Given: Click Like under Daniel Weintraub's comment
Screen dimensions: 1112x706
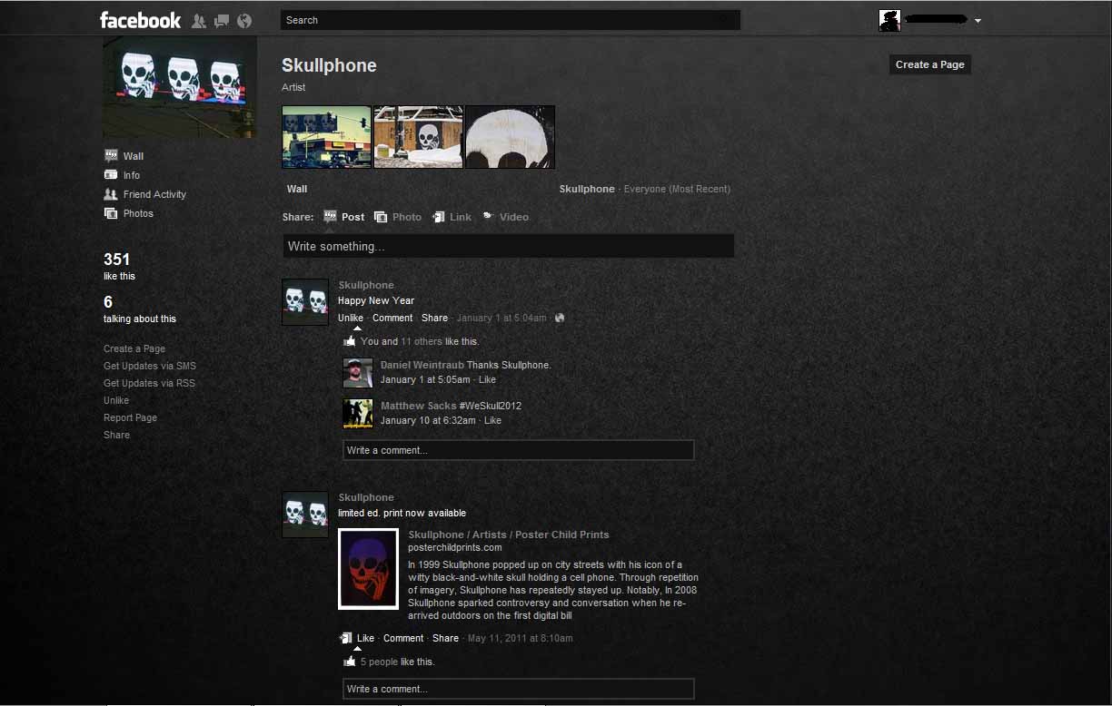Looking at the screenshot, I should tap(487, 379).
